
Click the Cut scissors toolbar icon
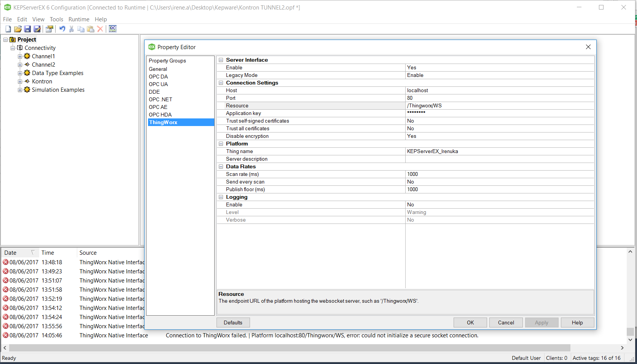pos(71,29)
